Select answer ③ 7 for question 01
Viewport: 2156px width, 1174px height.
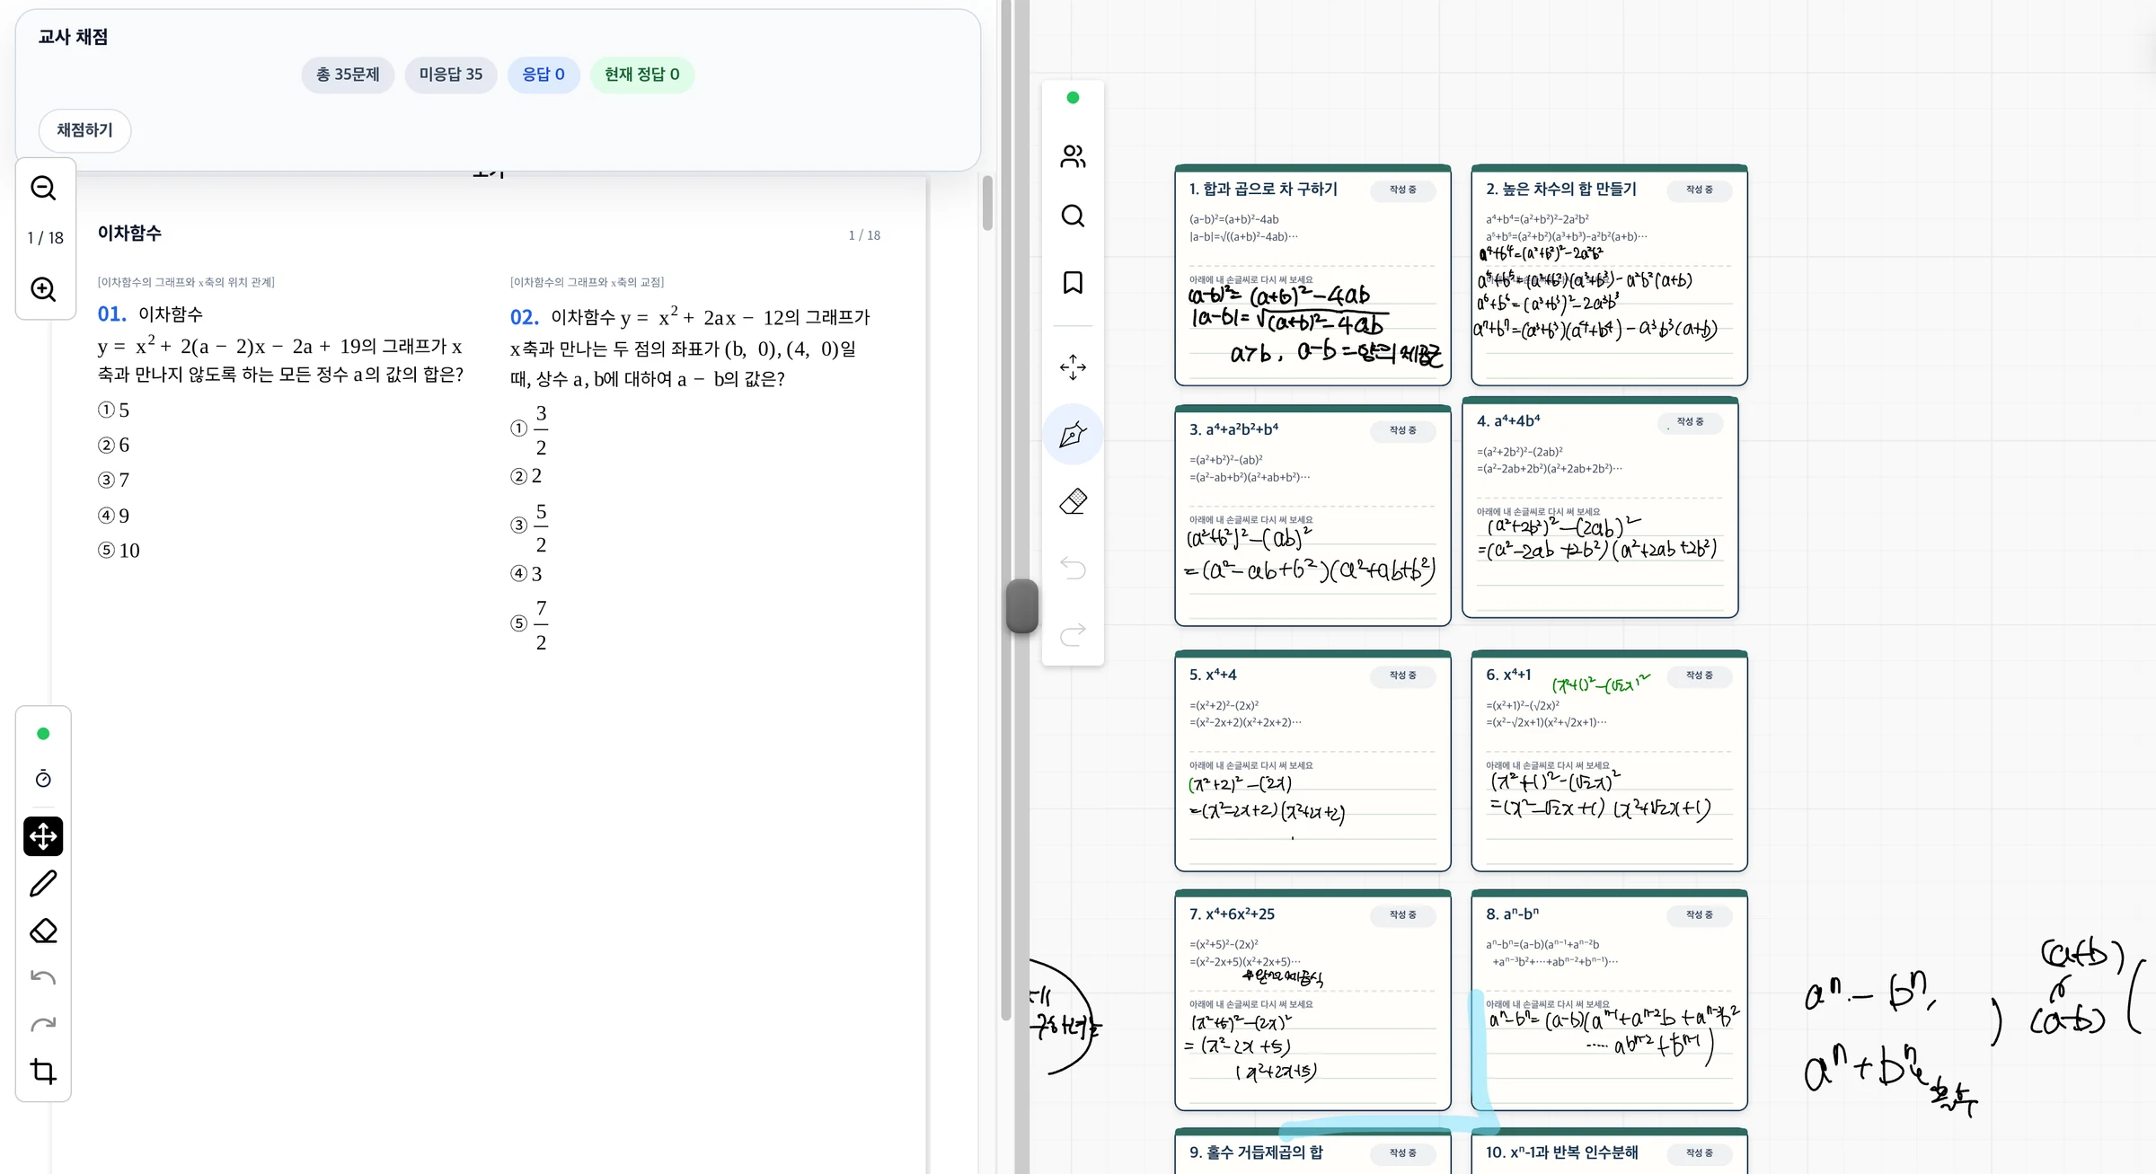[114, 481]
